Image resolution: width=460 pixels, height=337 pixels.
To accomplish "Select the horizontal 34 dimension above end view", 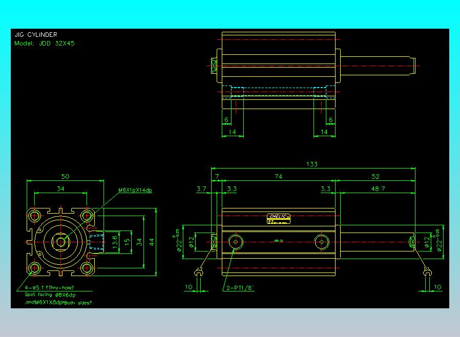I will (x=60, y=189).
